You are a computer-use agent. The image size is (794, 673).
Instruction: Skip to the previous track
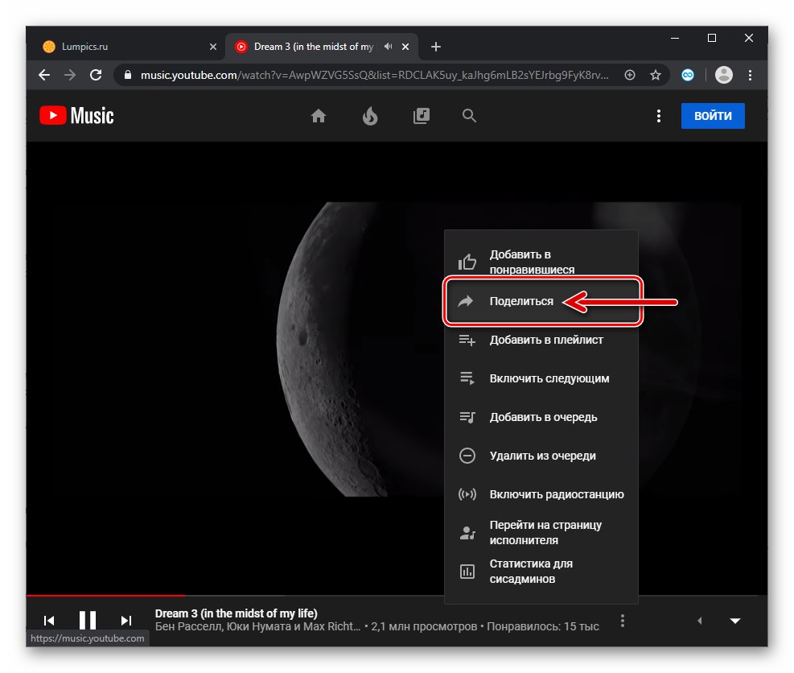[49, 621]
